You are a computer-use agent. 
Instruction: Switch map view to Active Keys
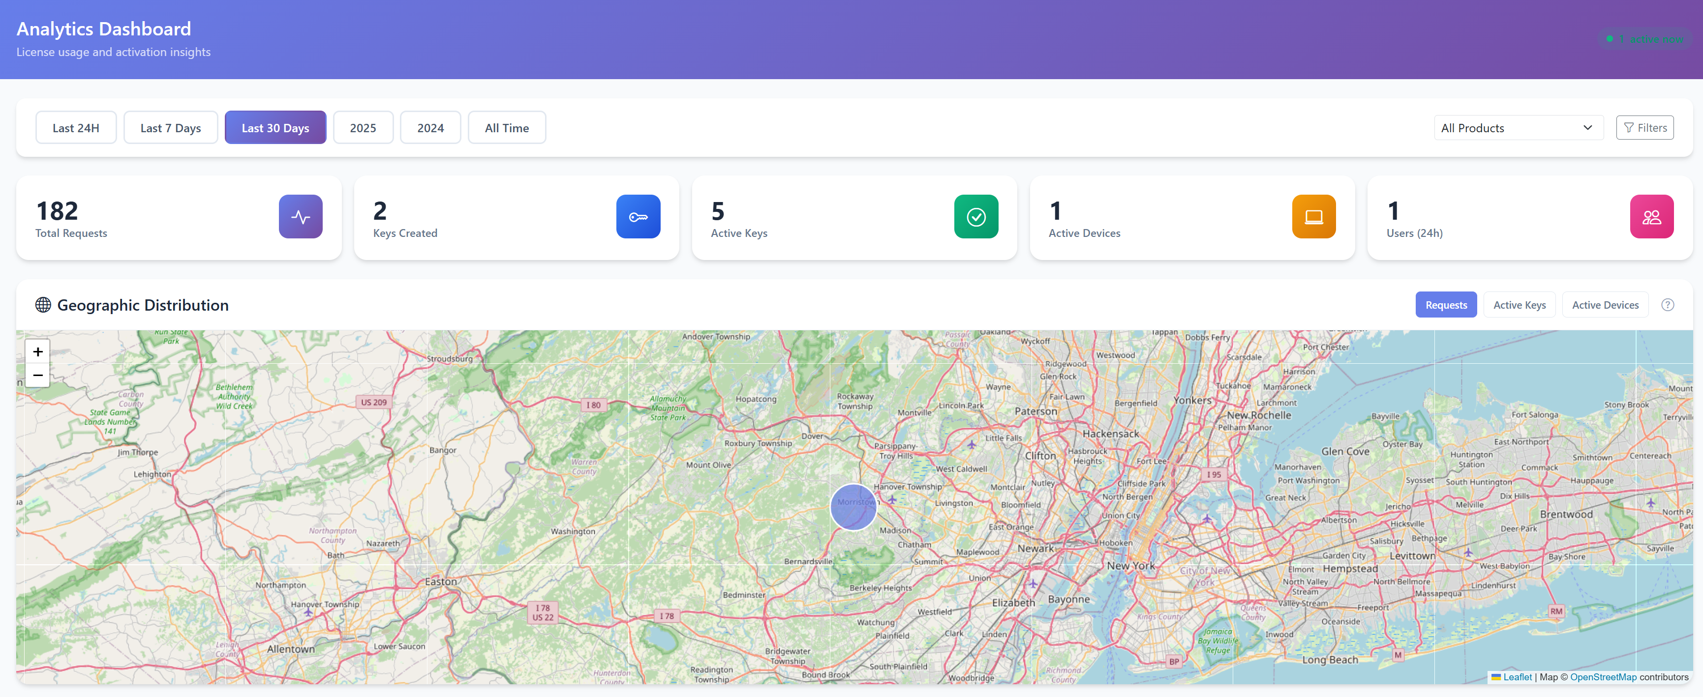[x=1519, y=305]
